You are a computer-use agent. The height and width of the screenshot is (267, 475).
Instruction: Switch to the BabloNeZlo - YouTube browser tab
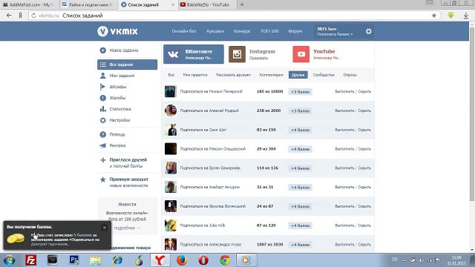[208, 4]
